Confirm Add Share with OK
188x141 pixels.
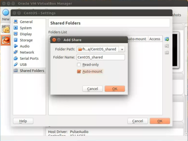point(115,89)
